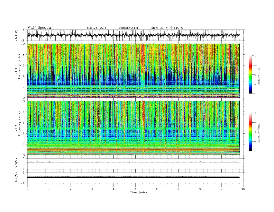274x212 pixels.
Task: Click the 6 kHz tick of the ch.1 spectrogram
Action: click(24, 65)
